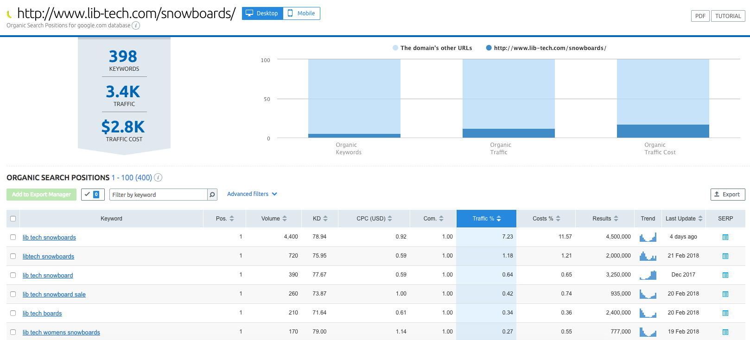Viewport: 750px width, 340px height.
Task: Click the Keyword column header
Action: tap(111, 219)
